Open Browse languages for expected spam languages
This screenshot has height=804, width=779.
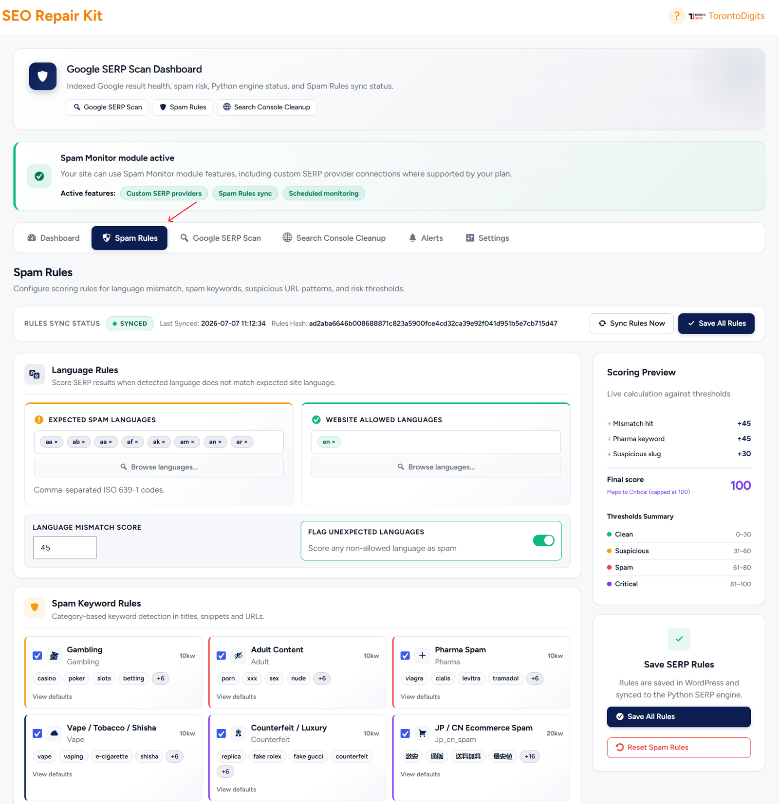pyautogui.click(x=159, y=467)
